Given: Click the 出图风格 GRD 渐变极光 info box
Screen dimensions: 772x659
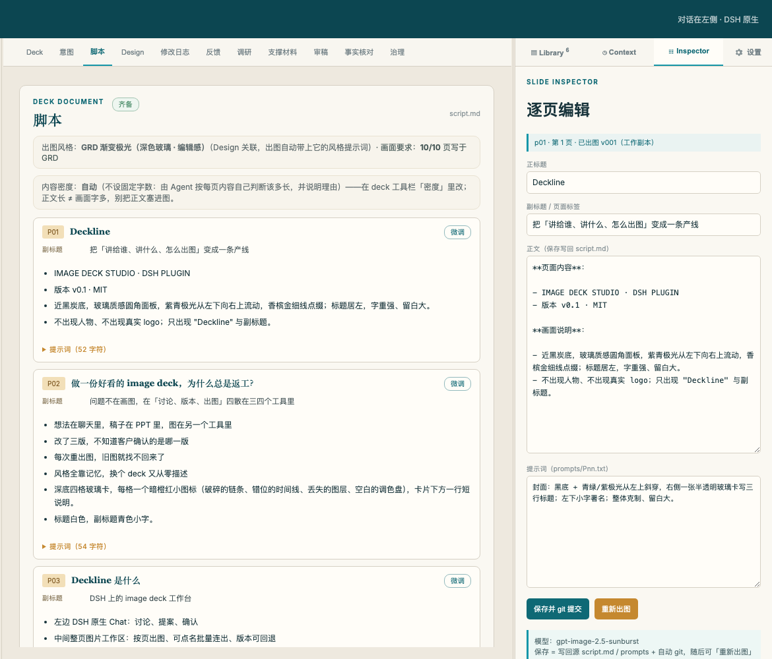Looking at the screenshot, I should pyautogui.click(x=257, y=152).
